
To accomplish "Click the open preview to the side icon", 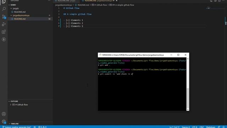I will tap(215, 1).
